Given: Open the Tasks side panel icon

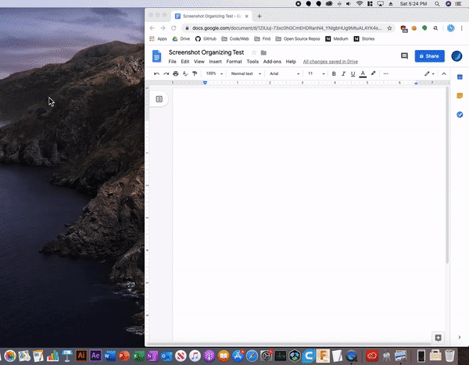Looking at the screenshot, I should pos(460,115).
